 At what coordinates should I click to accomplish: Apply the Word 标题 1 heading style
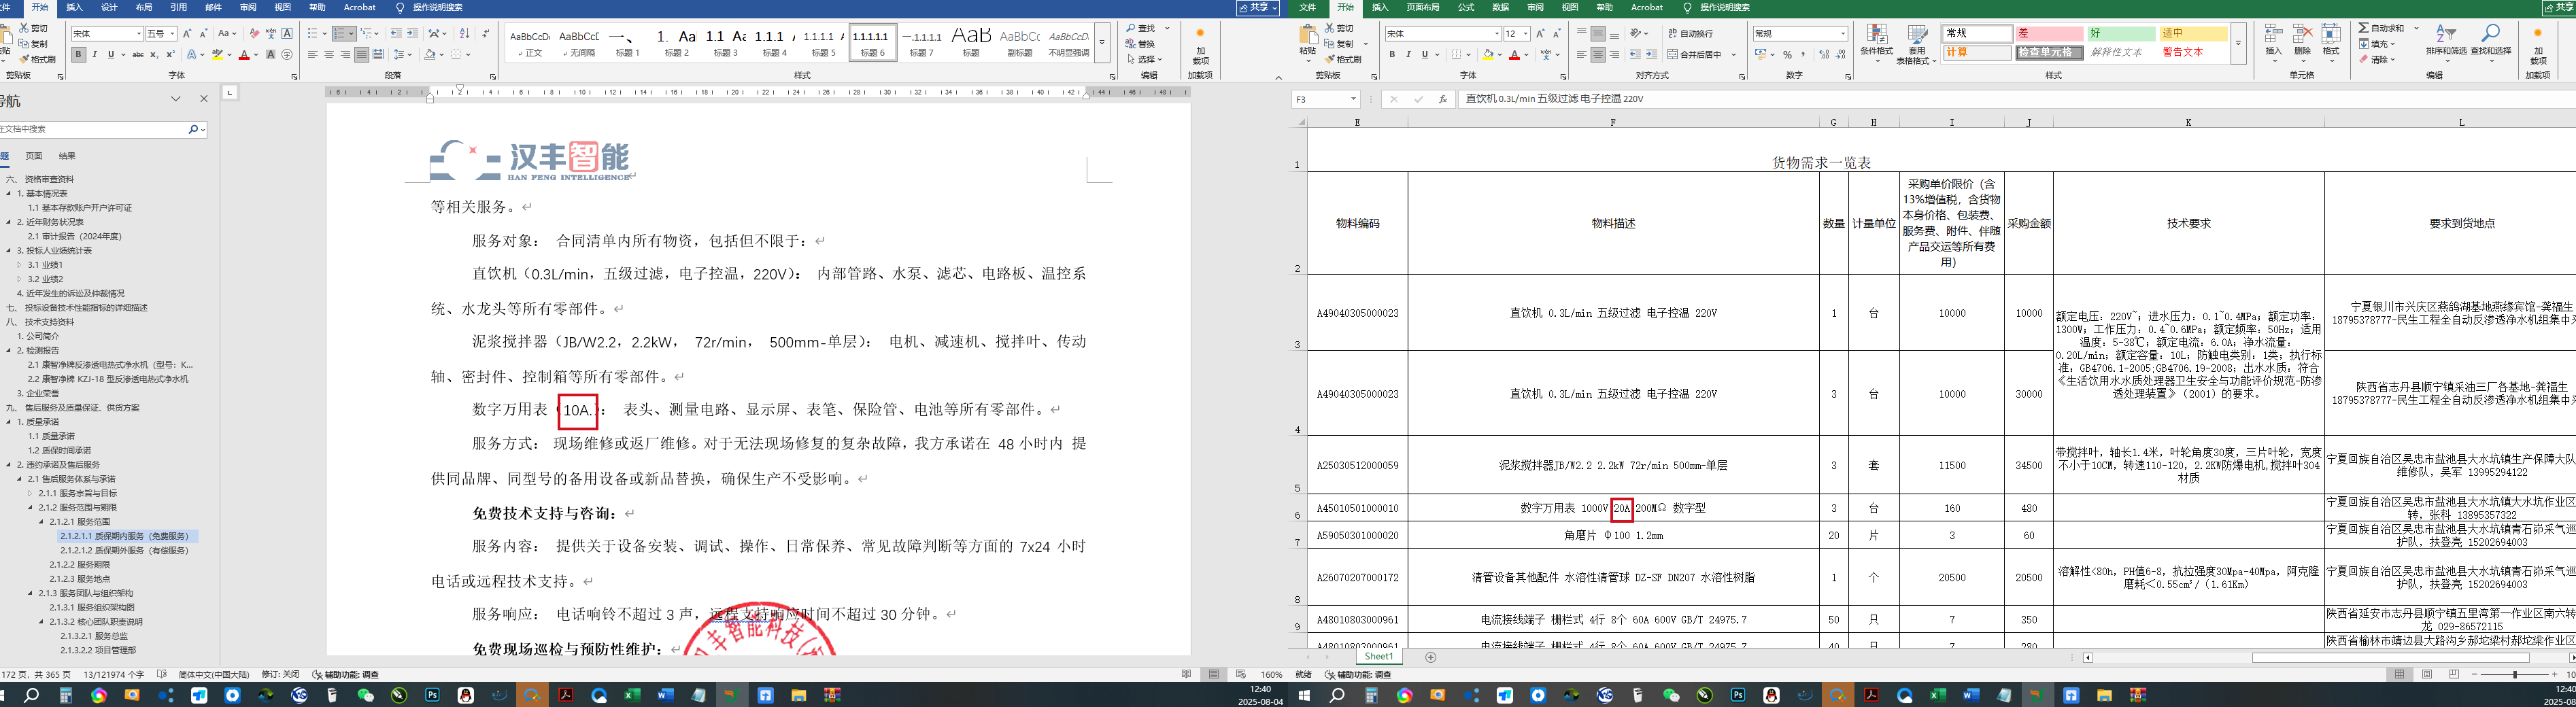pyautogui.click(x=627, y=43)
